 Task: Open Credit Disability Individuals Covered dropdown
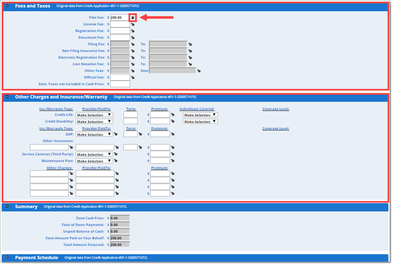(200, 122)
